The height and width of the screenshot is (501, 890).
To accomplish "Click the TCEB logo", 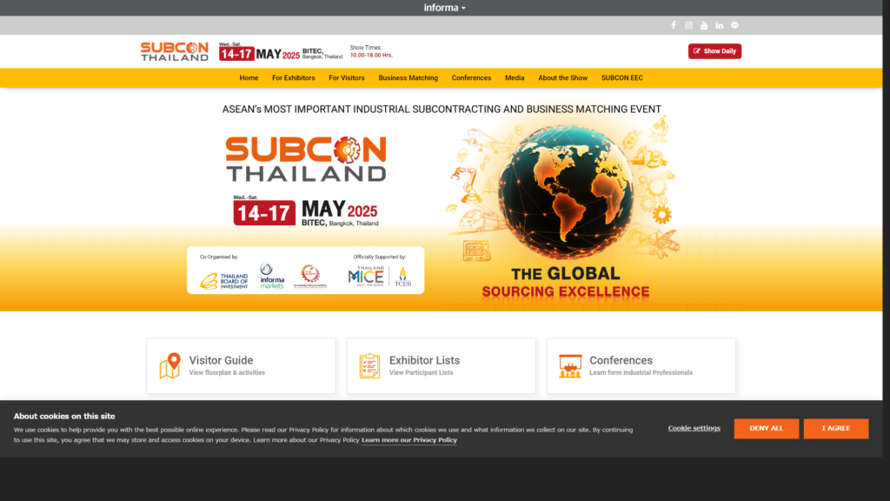I will (x=402, y=277).
